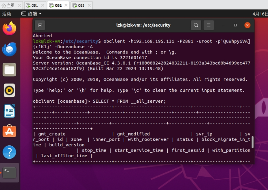Click the 'last_offline_time' column header

click(64, 156)
